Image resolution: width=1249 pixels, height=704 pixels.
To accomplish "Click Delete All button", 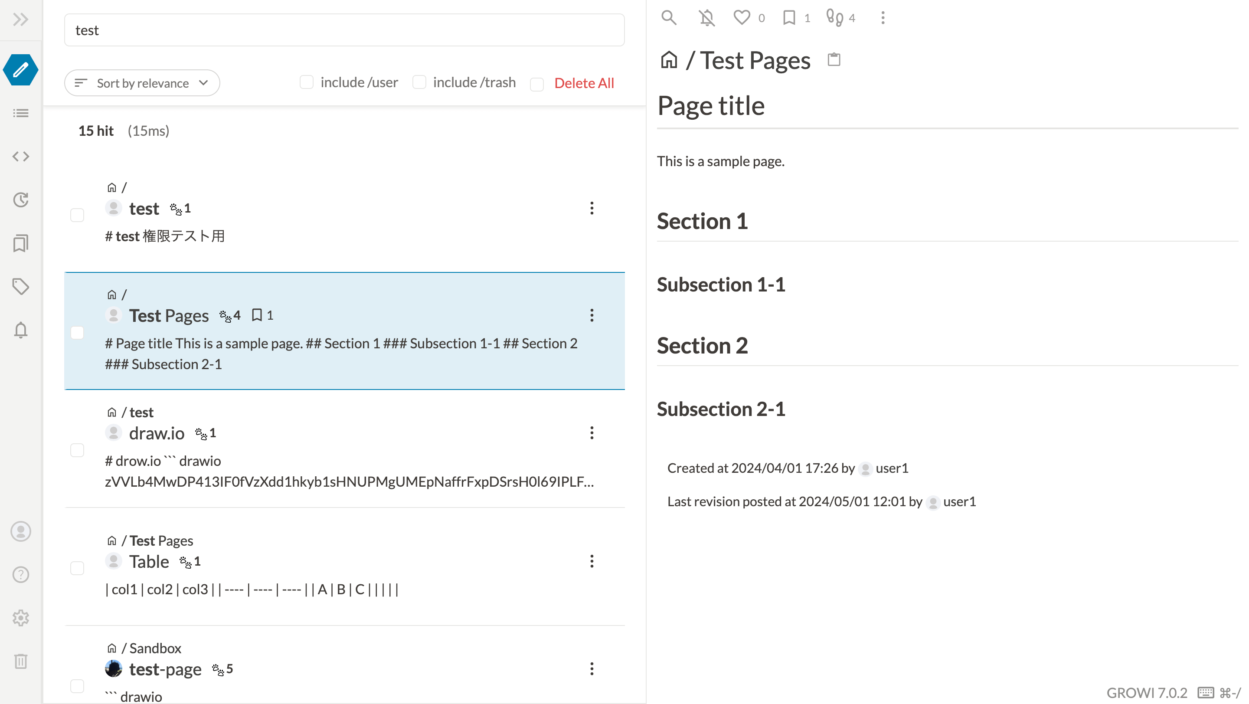I will [584, 83].
